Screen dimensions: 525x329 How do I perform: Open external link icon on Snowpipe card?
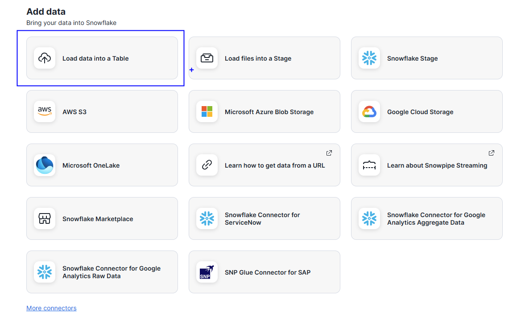[492, 153]
